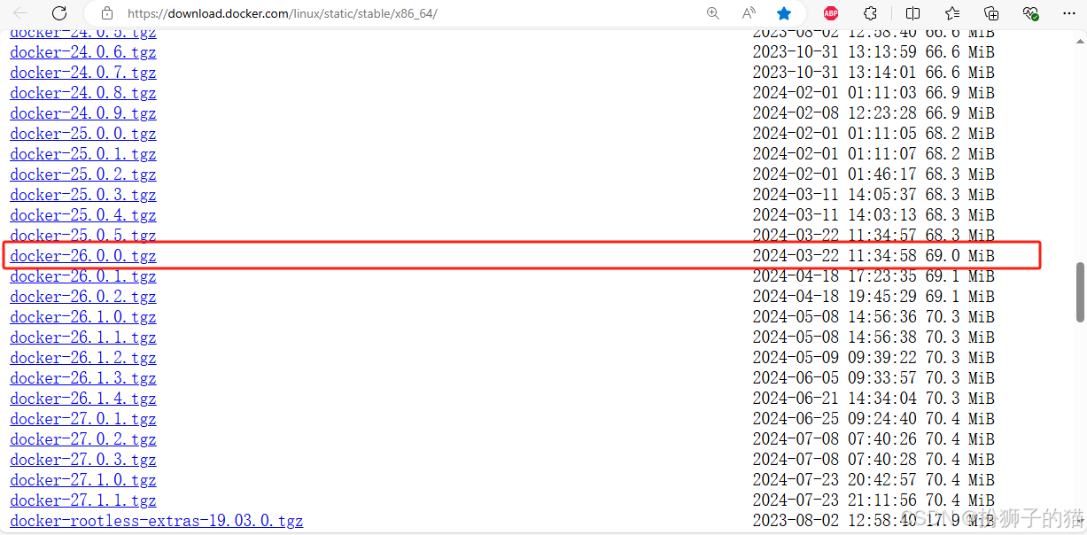Select the 68.2 MiB size of docker-25.0.0
Image resolution: width=1087 pixels, height=535 pixels.
pos(960,134)
